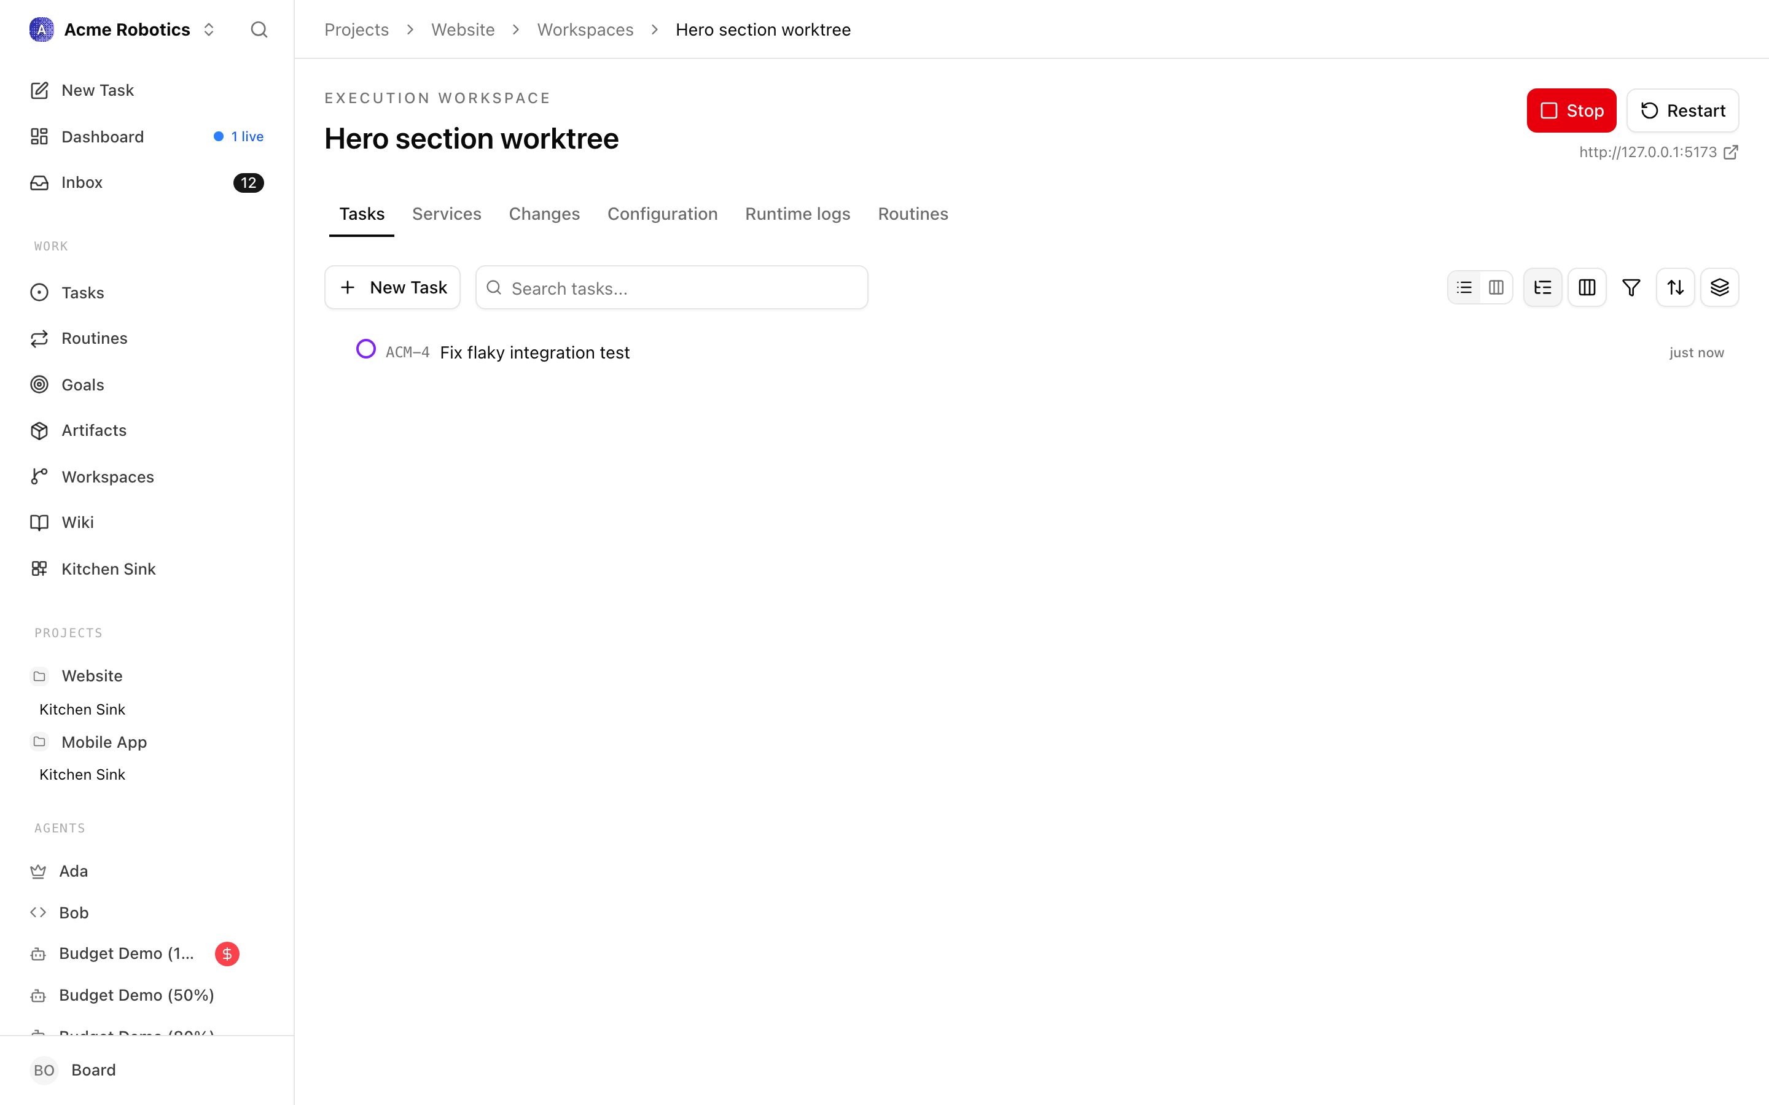Select the Website project folder
Viewport: 1769px width, 1105px height.
pos(147,676)
